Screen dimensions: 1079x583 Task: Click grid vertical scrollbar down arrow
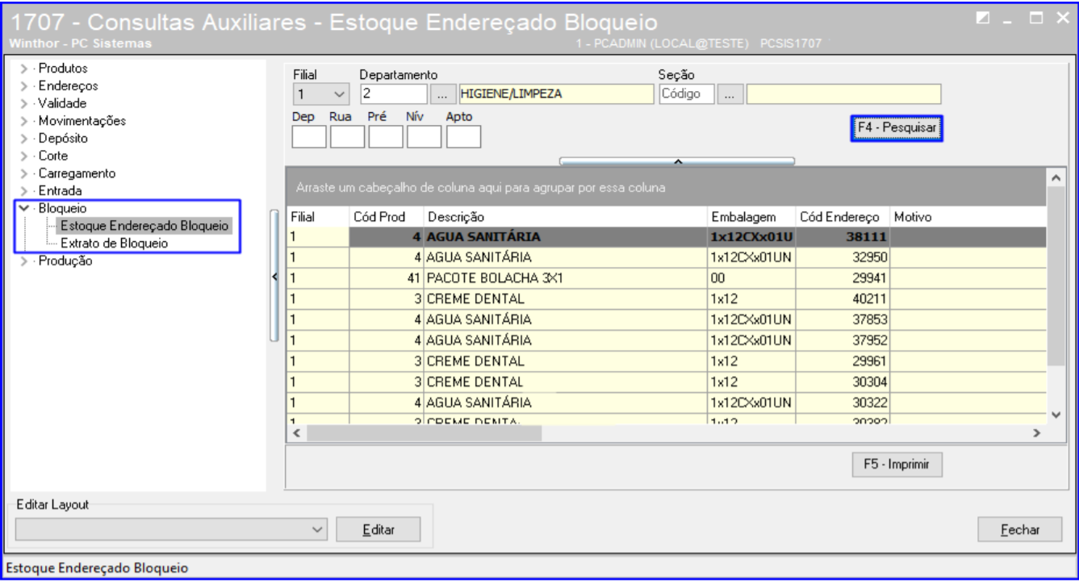(x=1054, y=414)
